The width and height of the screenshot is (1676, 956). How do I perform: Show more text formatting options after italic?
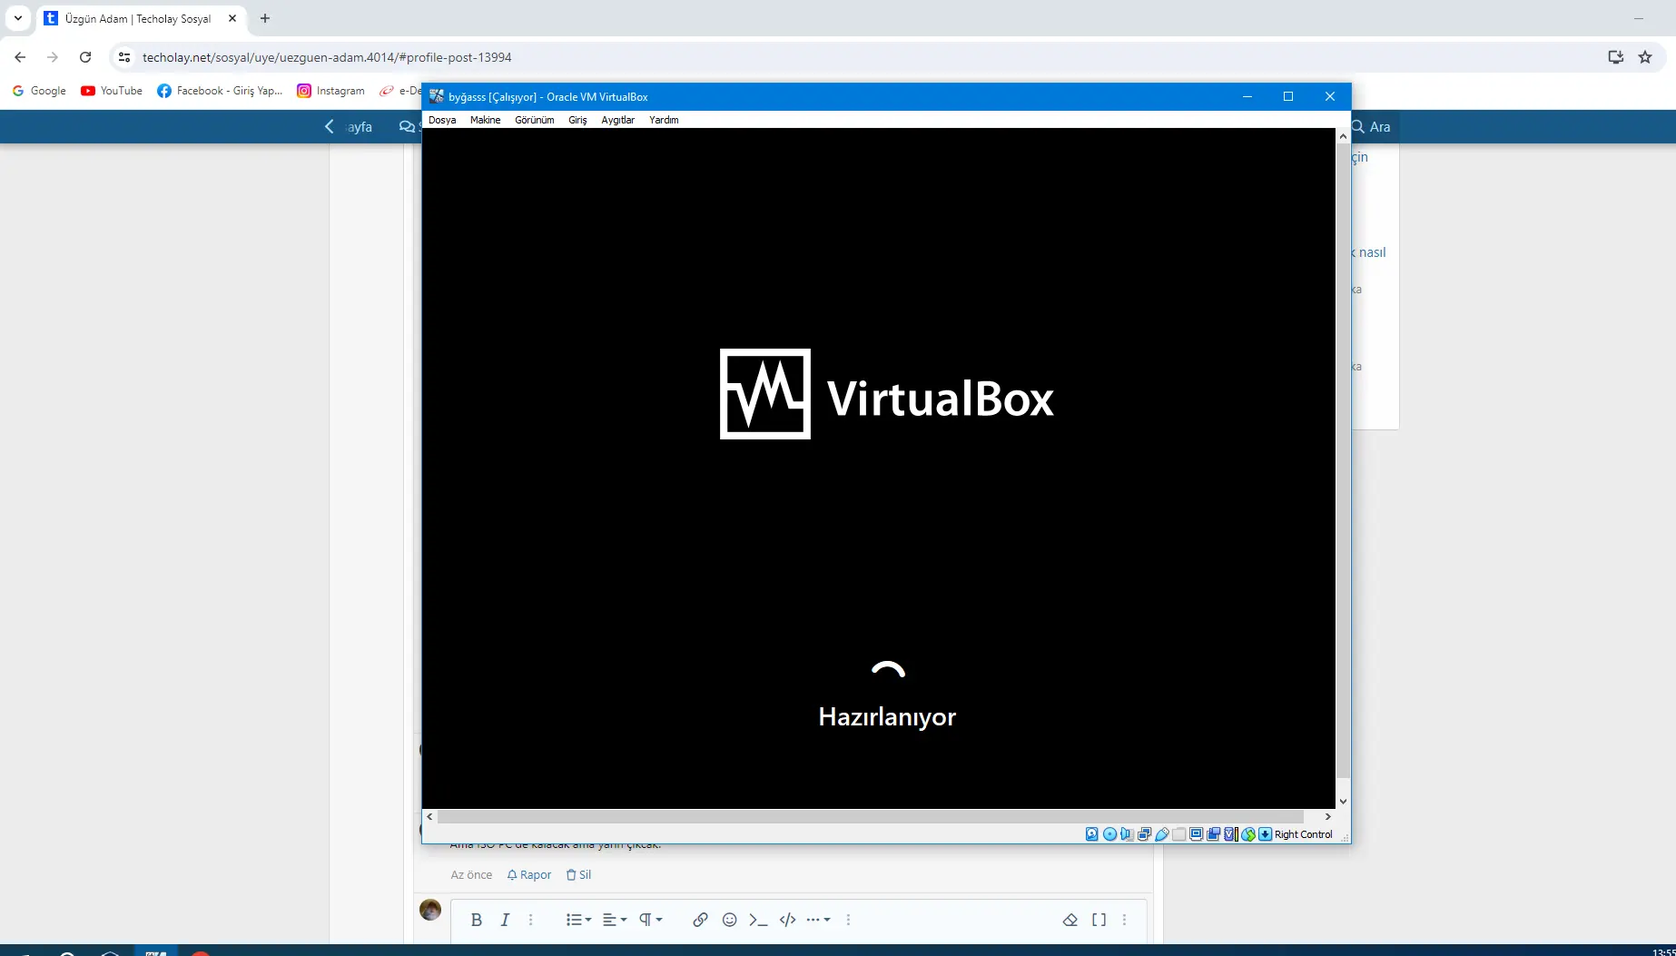tap(531, 920)
